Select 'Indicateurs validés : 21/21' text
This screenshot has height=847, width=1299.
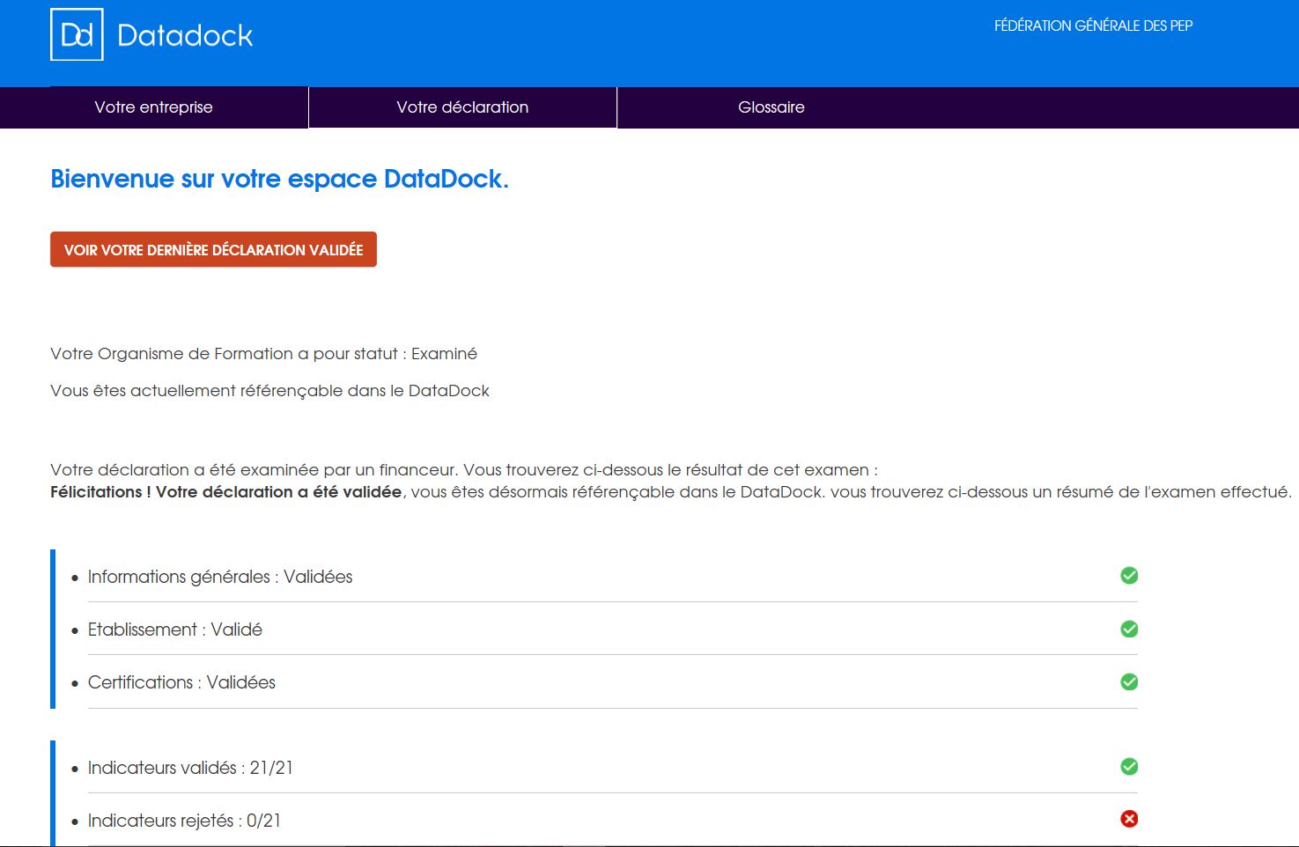(190, 768)
